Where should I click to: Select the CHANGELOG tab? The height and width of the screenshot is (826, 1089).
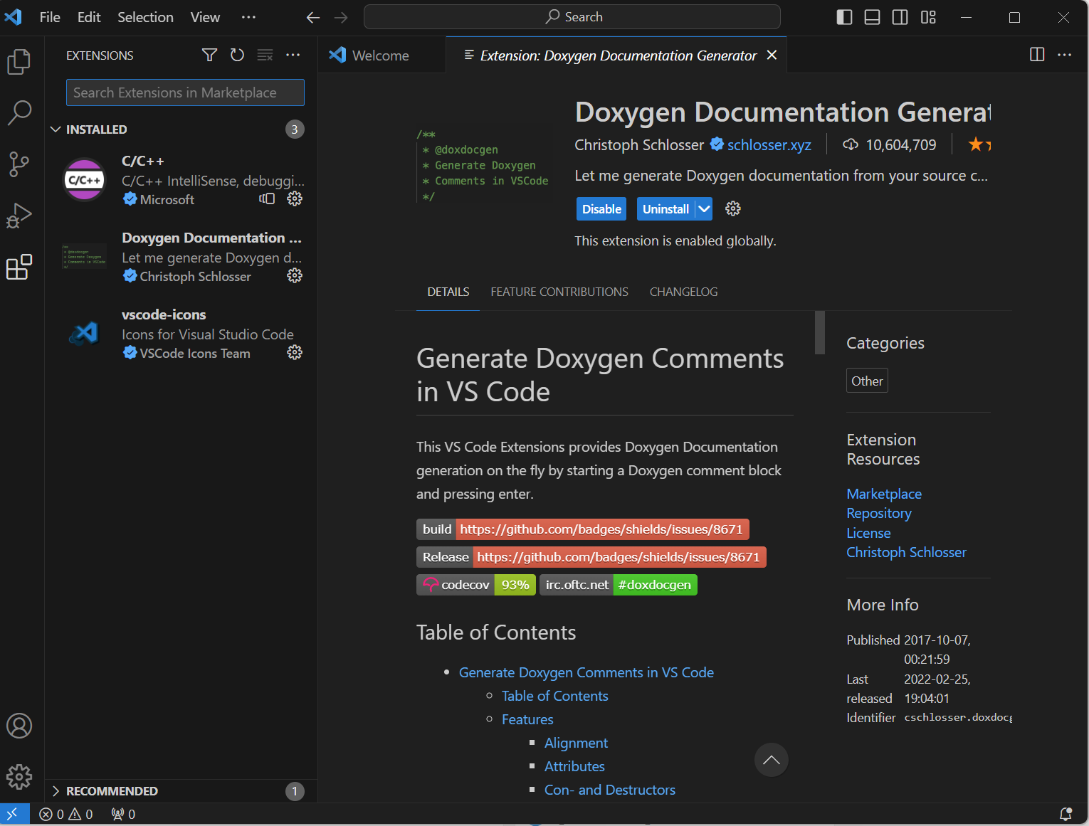tap(683, 292)
